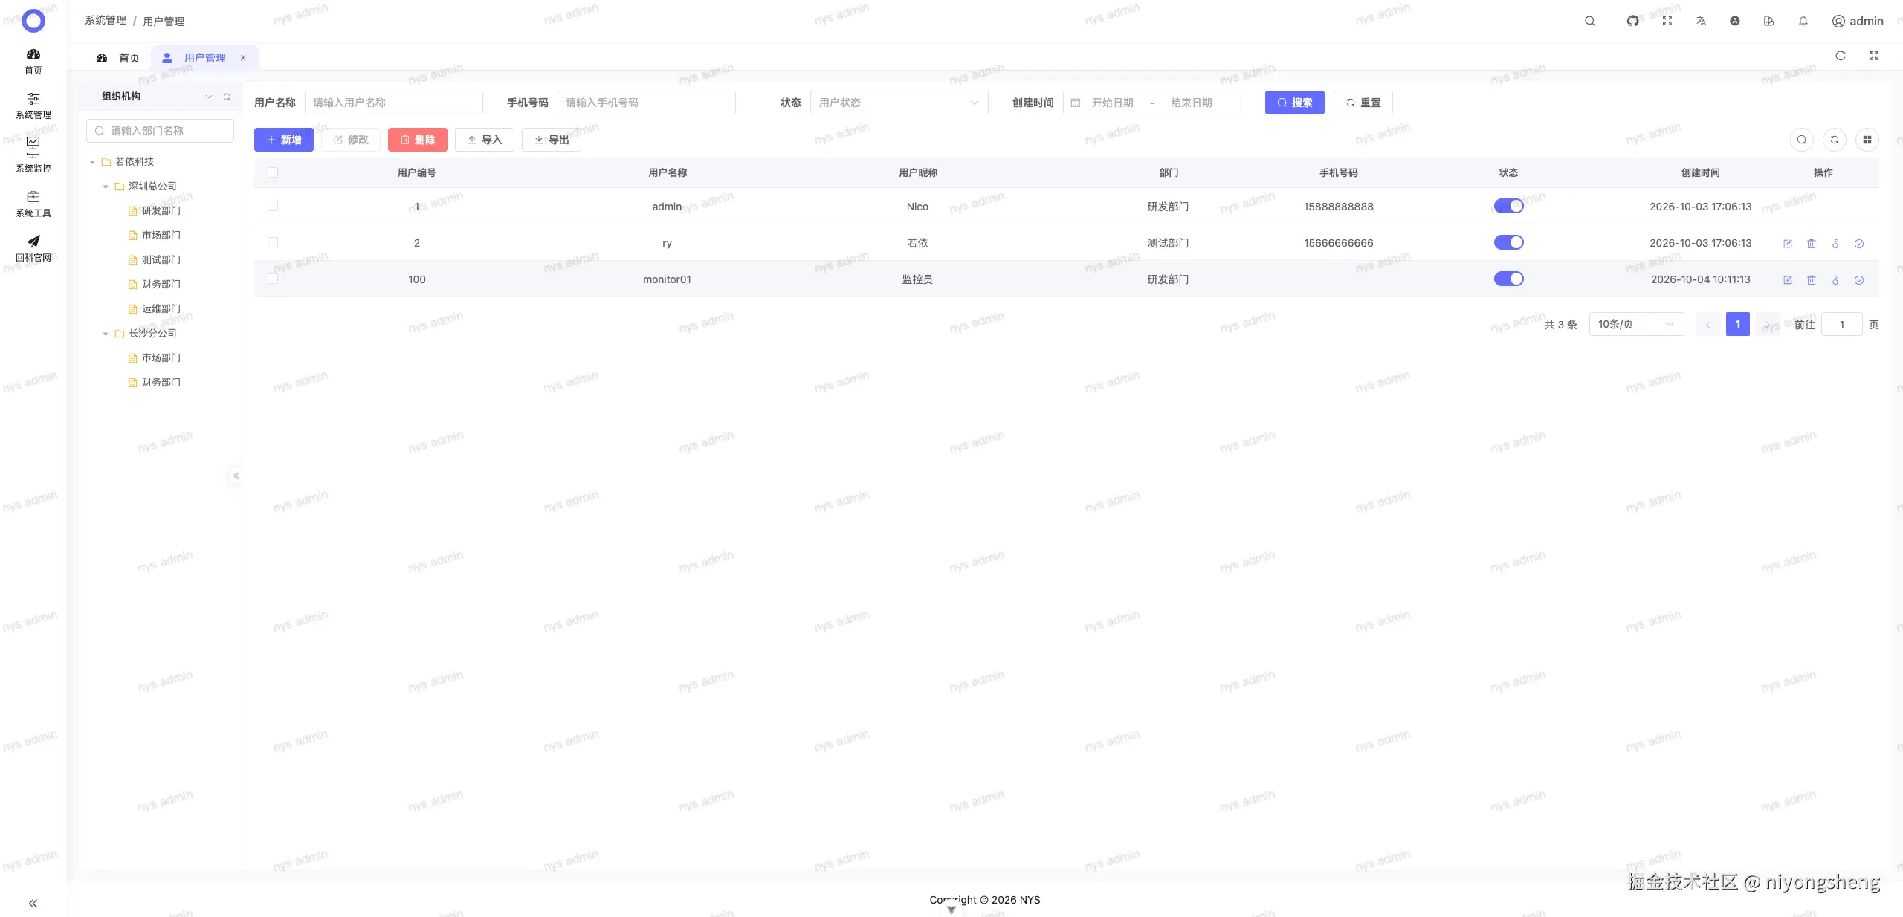The height and width of the screenshot is (917, 1903).
Task: Collapse the 若依科技 tree node
Action: (92, 162)
